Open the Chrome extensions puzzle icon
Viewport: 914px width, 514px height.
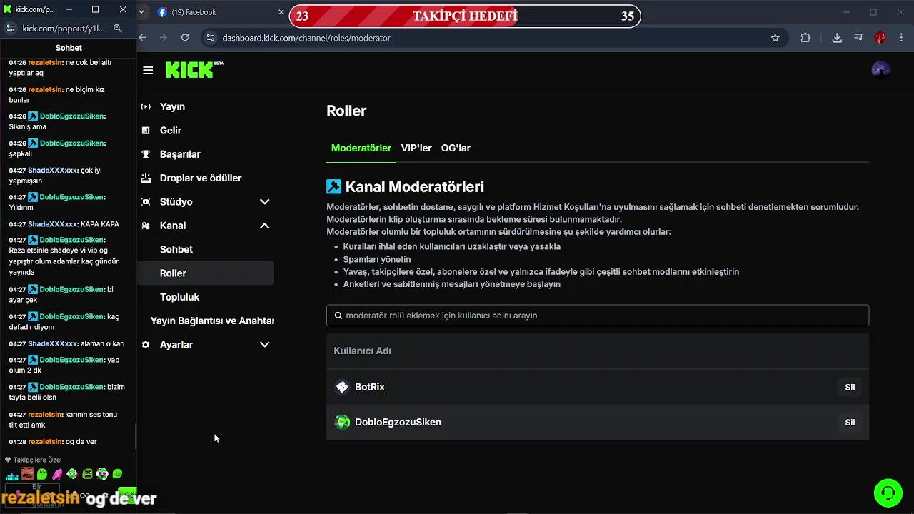click(x=805, y=38)
